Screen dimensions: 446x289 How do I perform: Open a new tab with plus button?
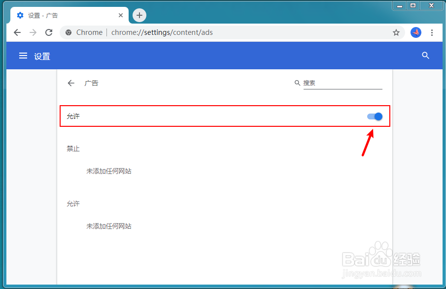coord(139,15)
